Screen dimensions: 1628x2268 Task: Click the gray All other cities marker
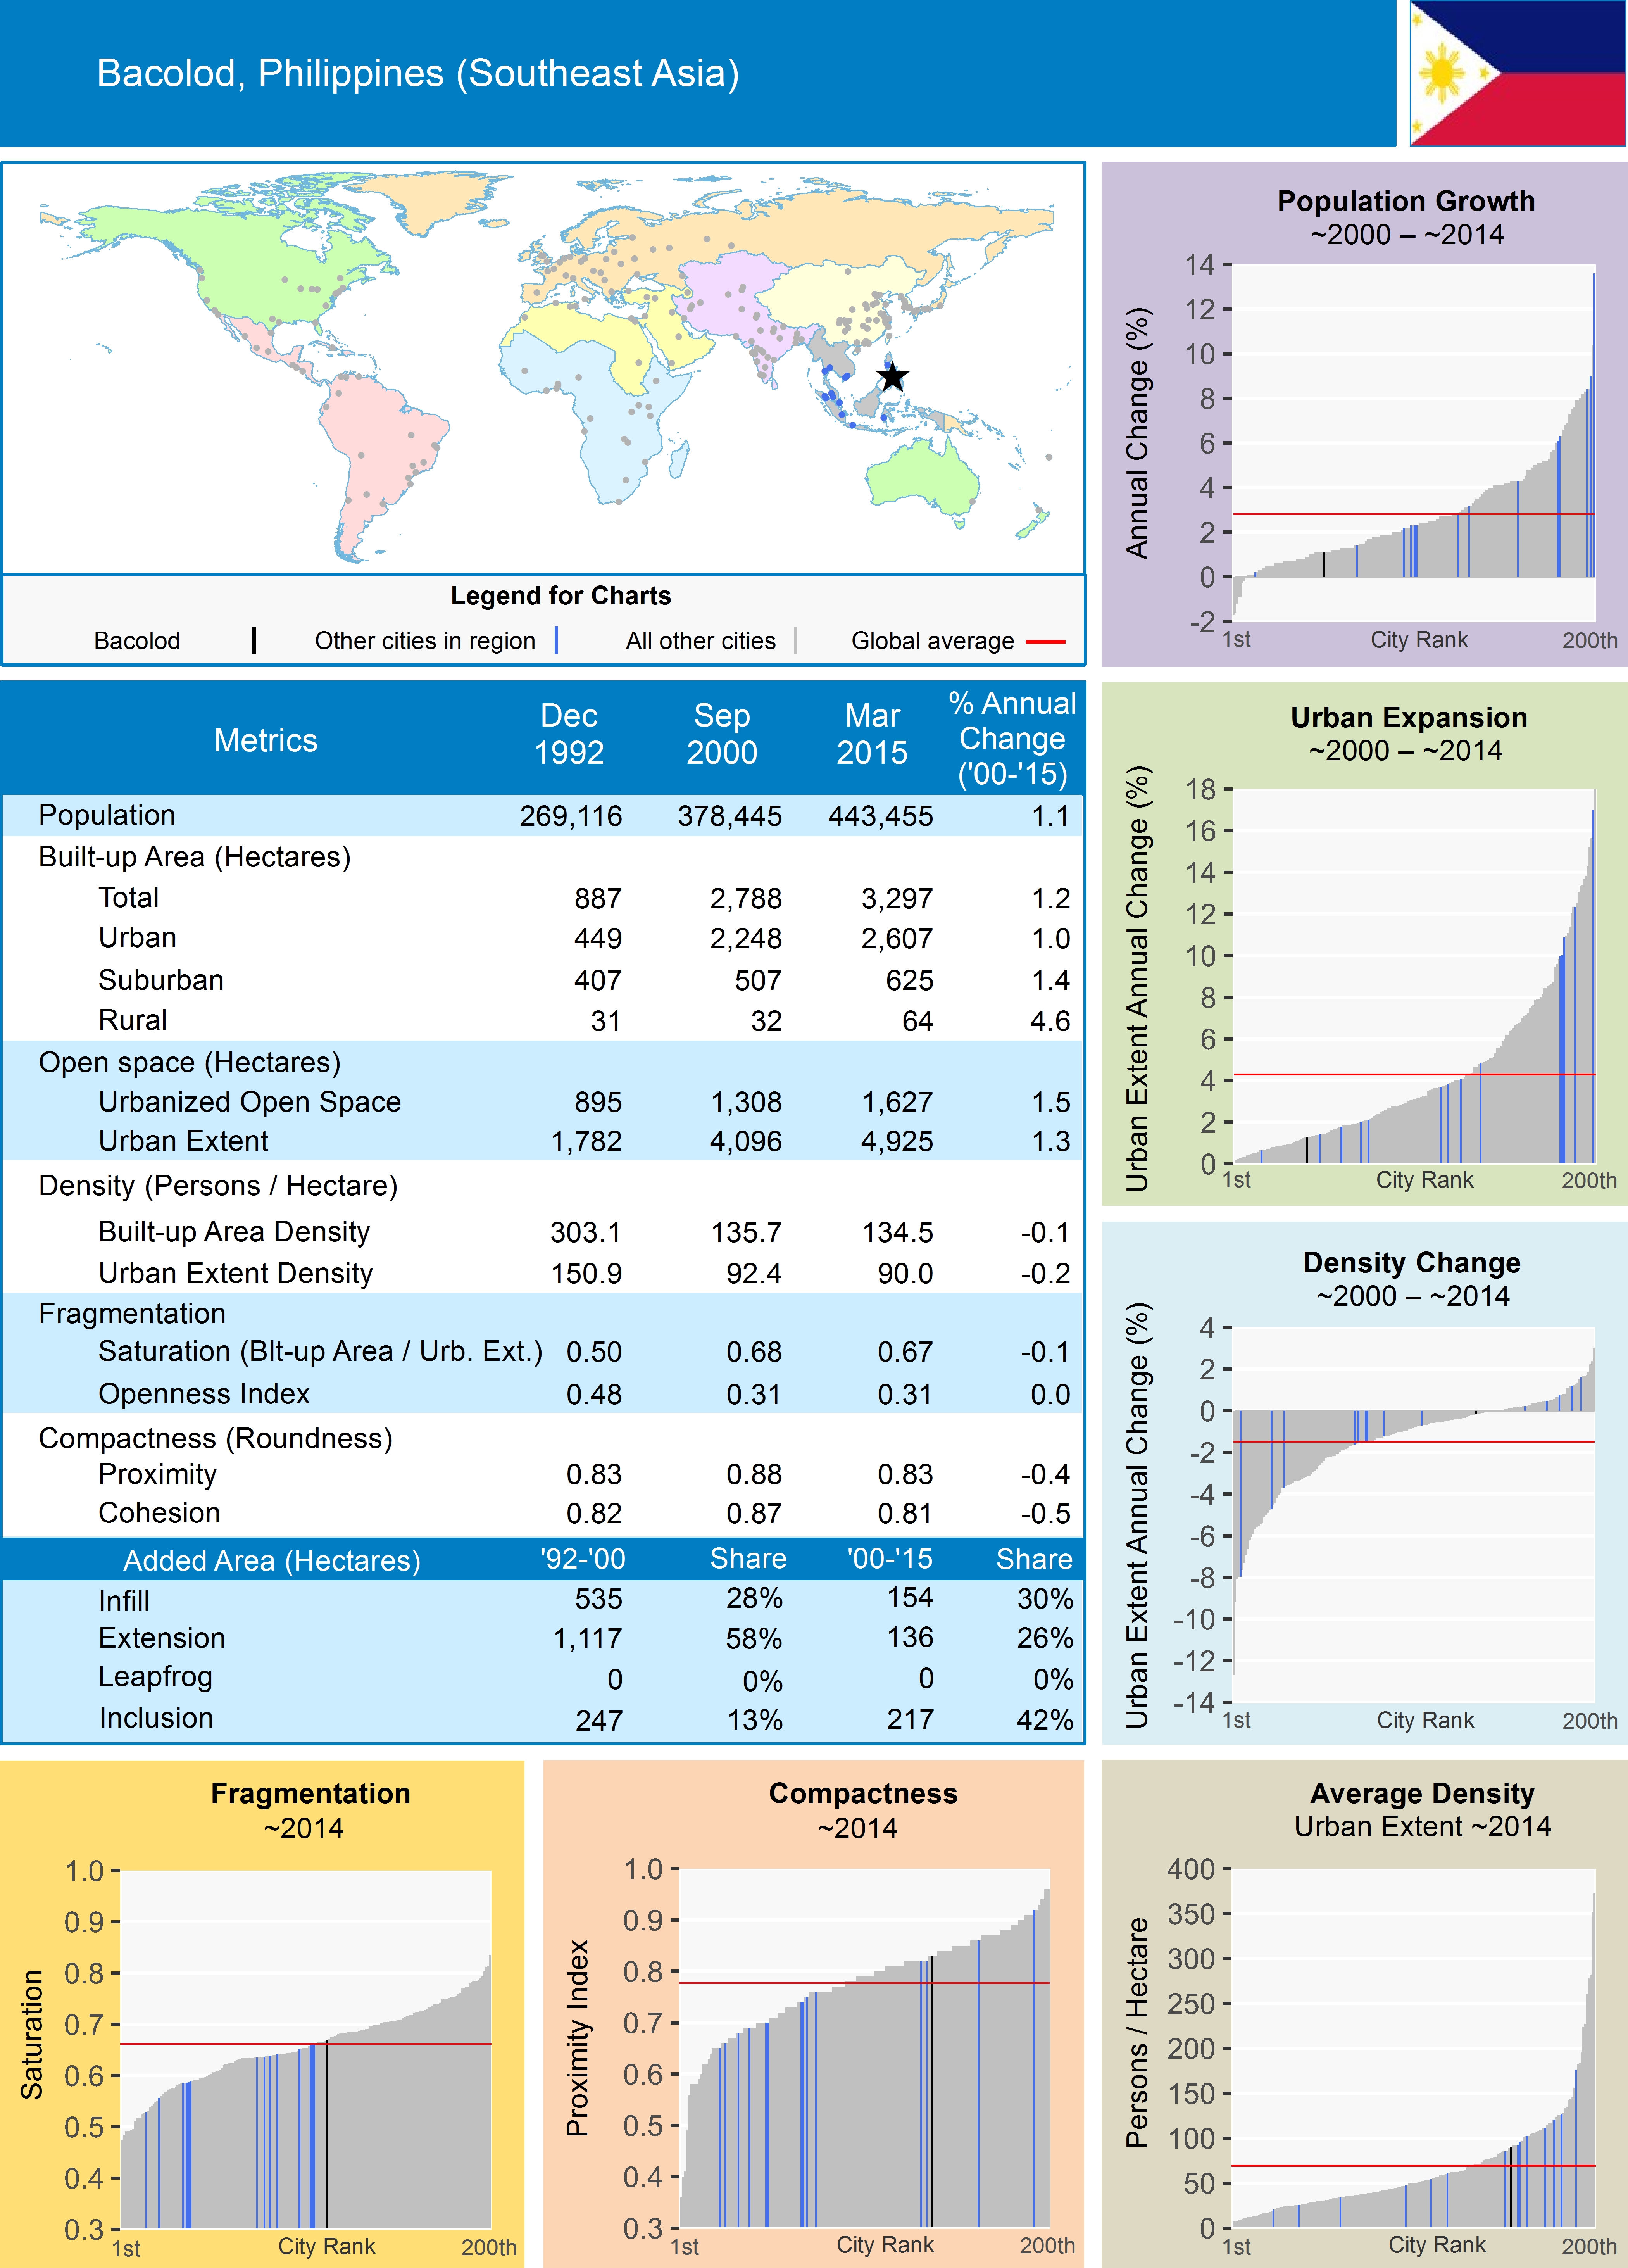pyautogui.click(x=795, y=640)
